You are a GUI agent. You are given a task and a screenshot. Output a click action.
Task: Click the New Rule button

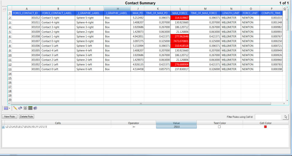coord(10,117)
